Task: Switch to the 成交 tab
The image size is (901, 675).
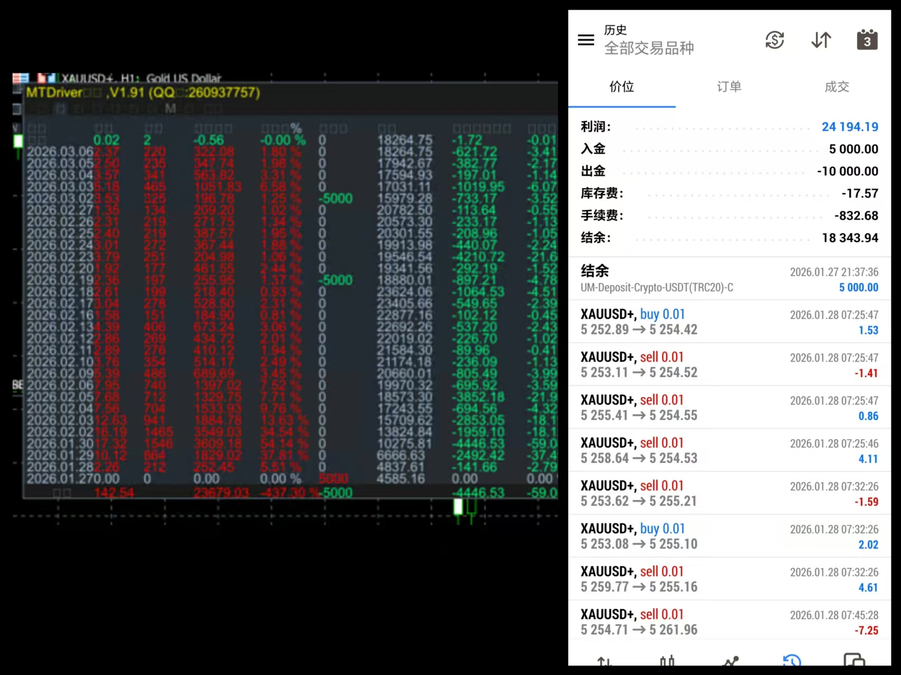Action: tap(837, 87)
